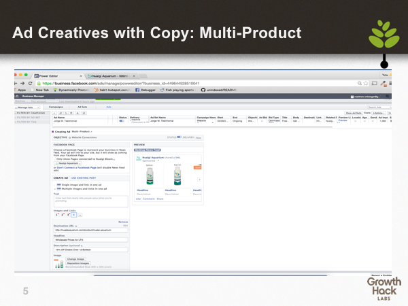Viewport: 408px width, 306px height.
Task: Select the USE EXISTING POST tab
Action: [x=84, y=178]
